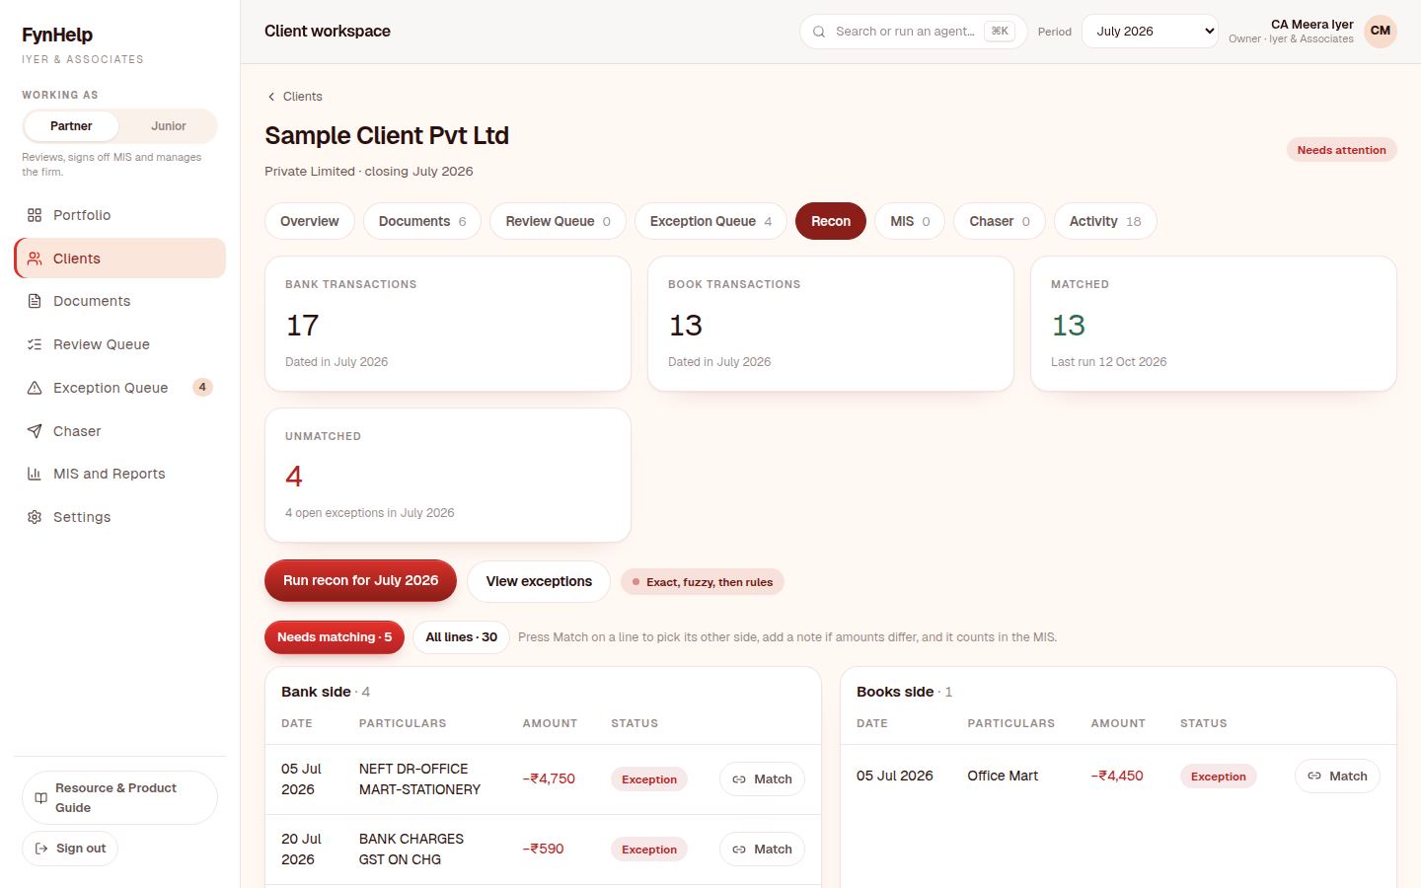
Task: Open the Unmatched summary card
Action: pyautogui.click(x=448, y=476)
